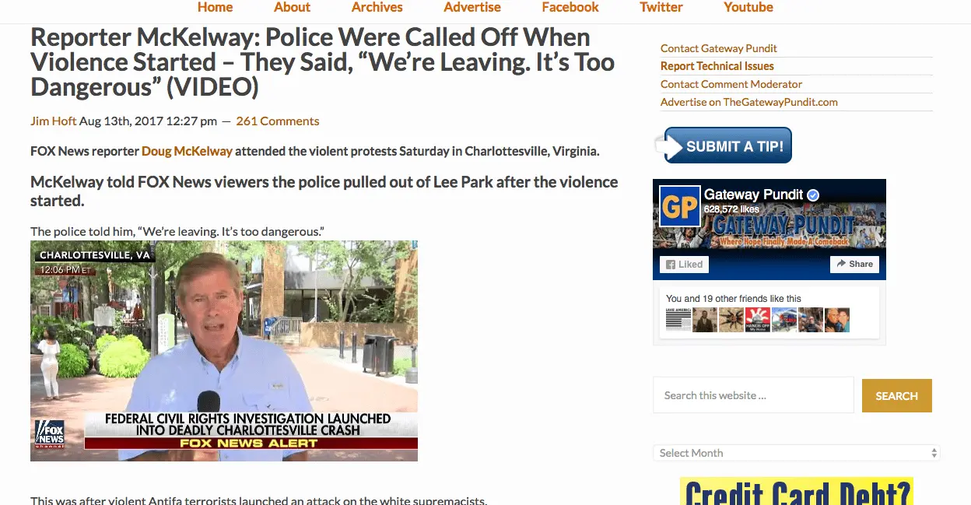Open the 261 Comments link
The width and height of the screenshot is (971, 505).
[278, 121]
